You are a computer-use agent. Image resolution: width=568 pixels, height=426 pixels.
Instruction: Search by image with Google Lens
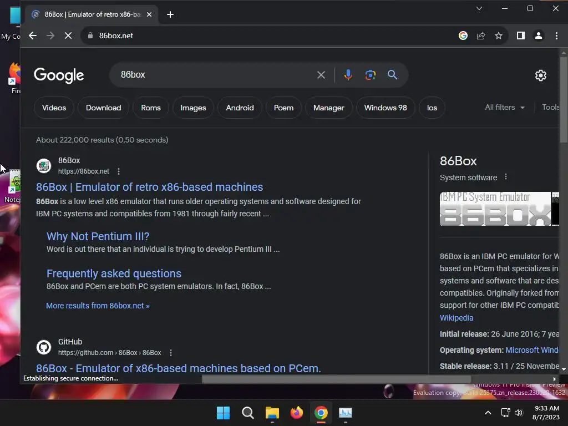coord(370,75)
